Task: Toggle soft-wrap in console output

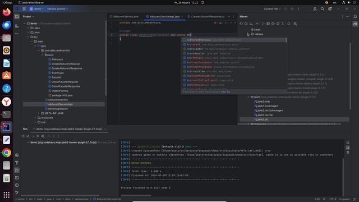Action: tap(348, 143)
